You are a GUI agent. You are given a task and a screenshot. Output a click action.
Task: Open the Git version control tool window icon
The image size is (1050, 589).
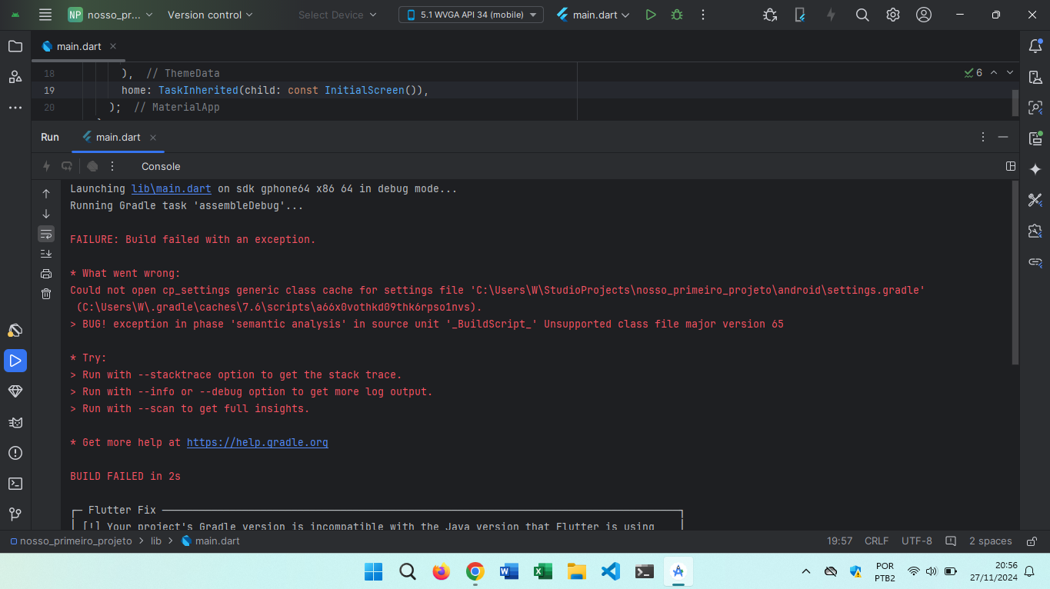tap(15, 514)
